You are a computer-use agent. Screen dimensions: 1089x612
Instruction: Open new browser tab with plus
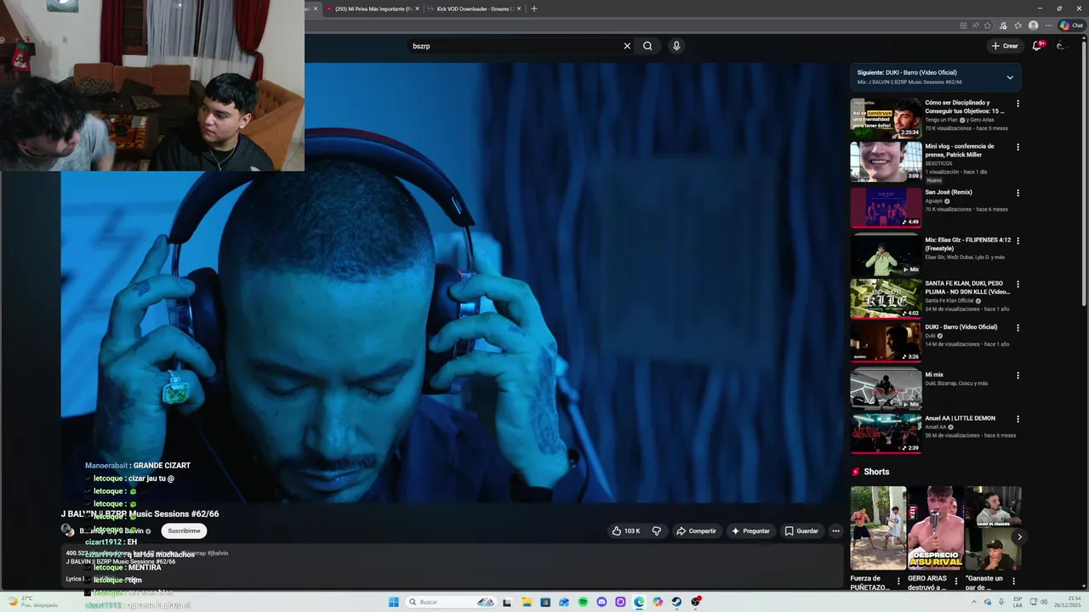534,8
